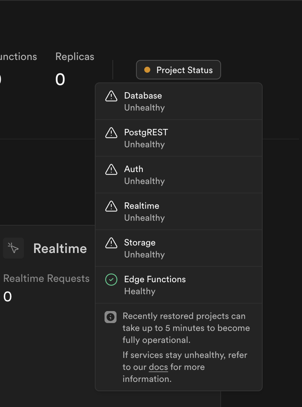The image size is (302, 407).
Task: Select the Edge Functions service label
Action: [155, 279]
